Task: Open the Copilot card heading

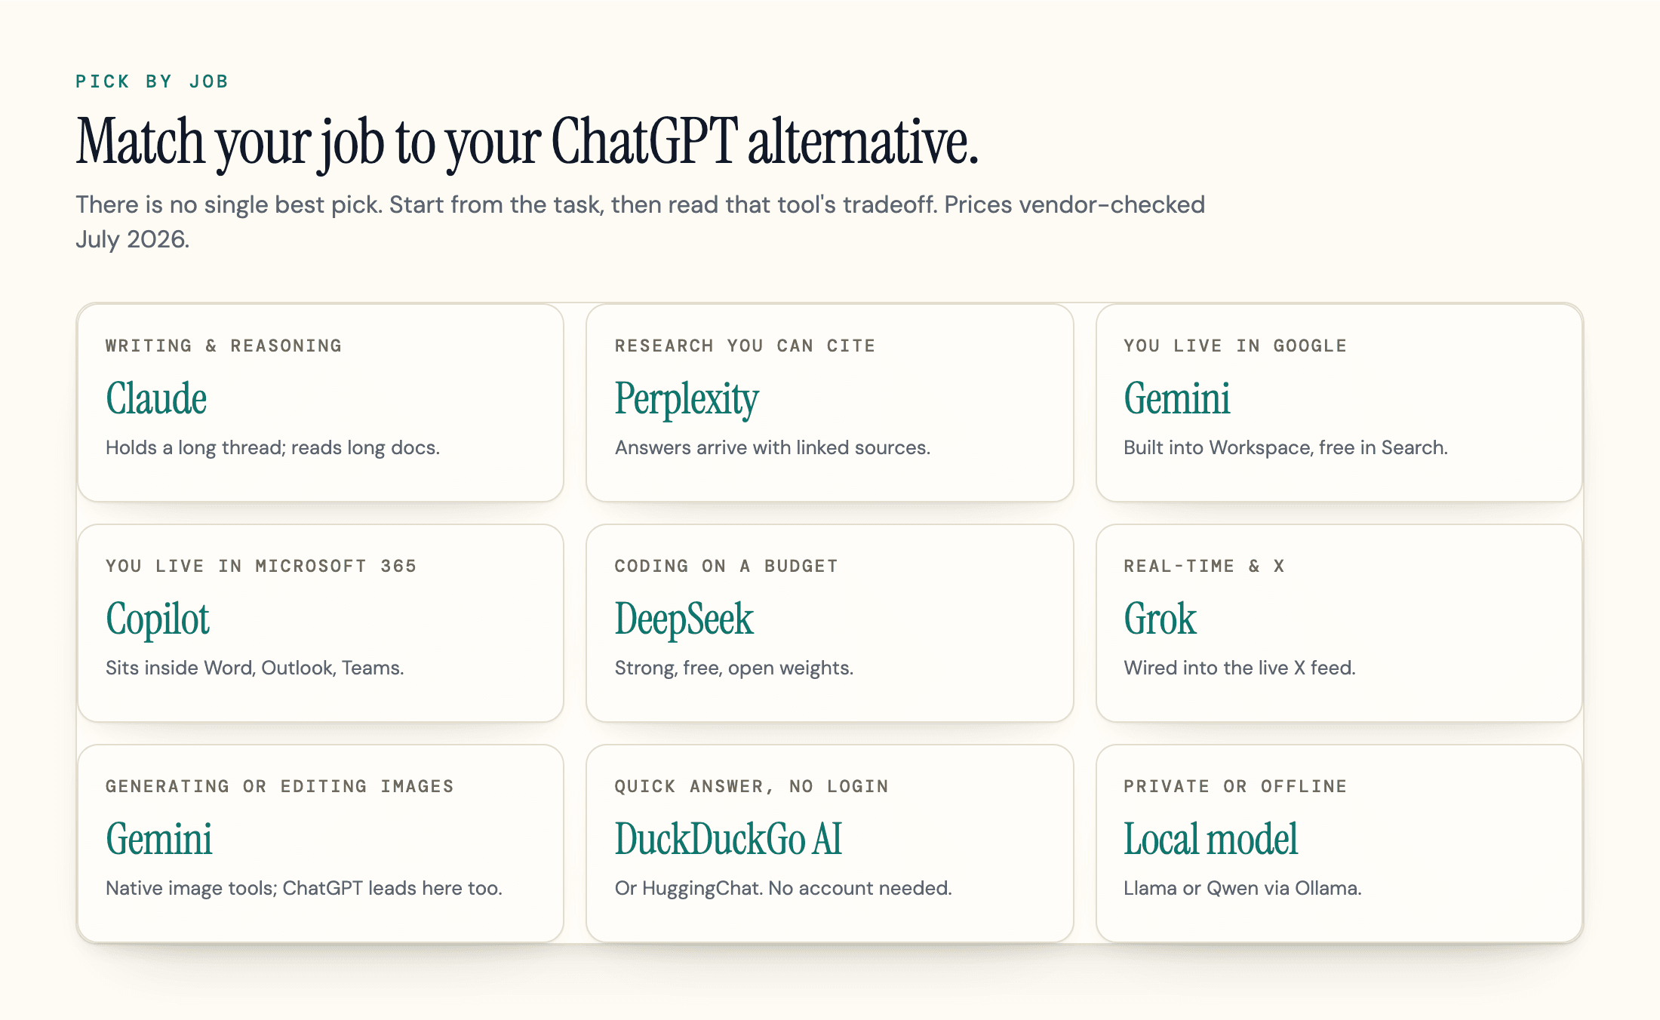Action: pos(158,620)
